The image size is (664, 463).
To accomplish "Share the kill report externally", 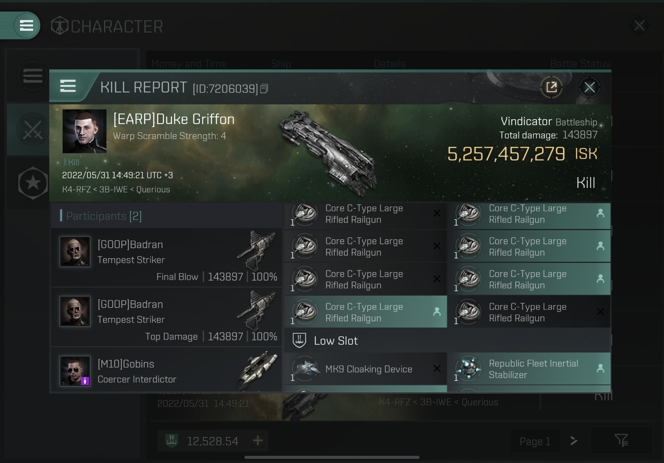I will [x=551, y=87].
